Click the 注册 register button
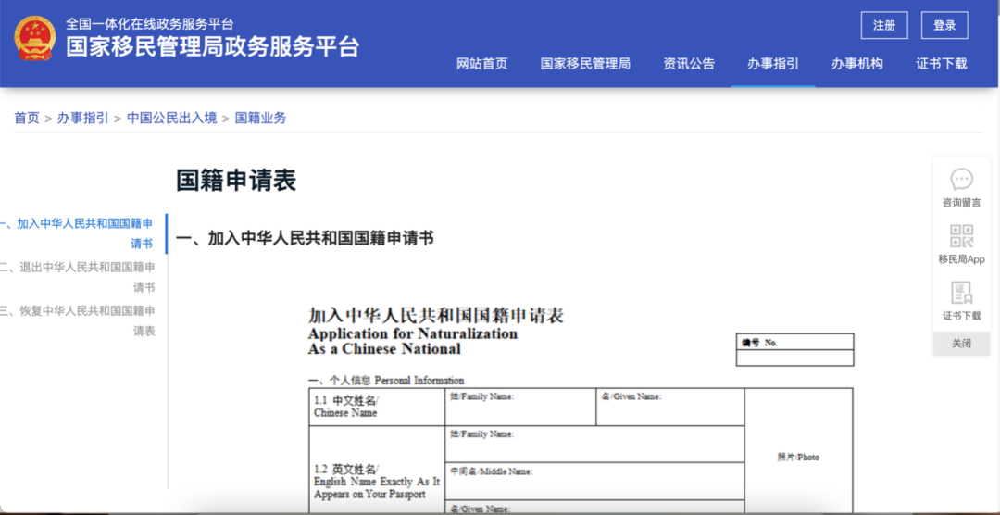 pos(884,26)
